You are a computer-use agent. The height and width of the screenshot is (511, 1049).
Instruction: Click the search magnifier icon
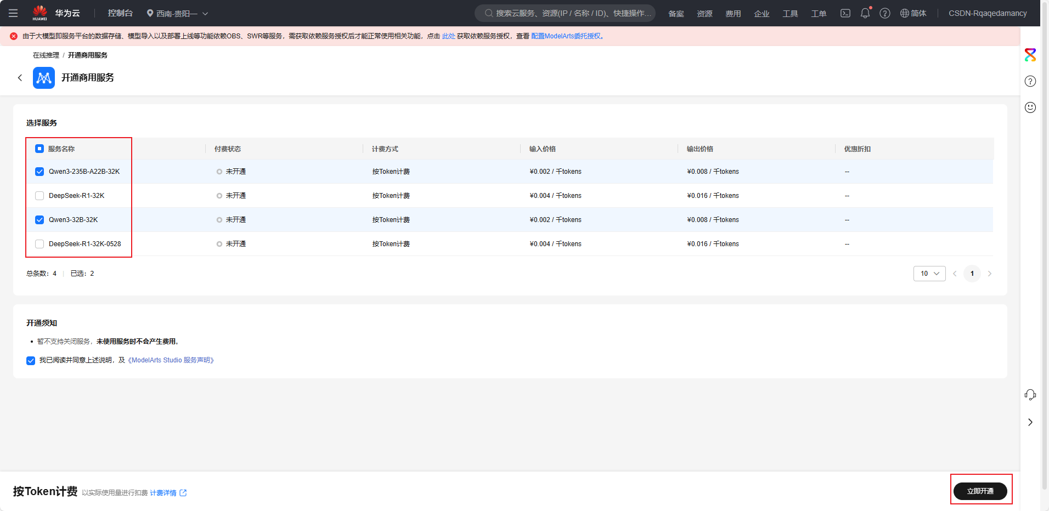click(x=488, y=13)
